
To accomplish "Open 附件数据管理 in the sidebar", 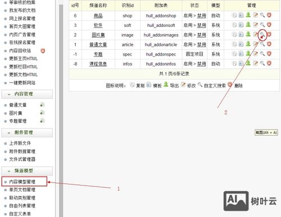I will [22, 151].
